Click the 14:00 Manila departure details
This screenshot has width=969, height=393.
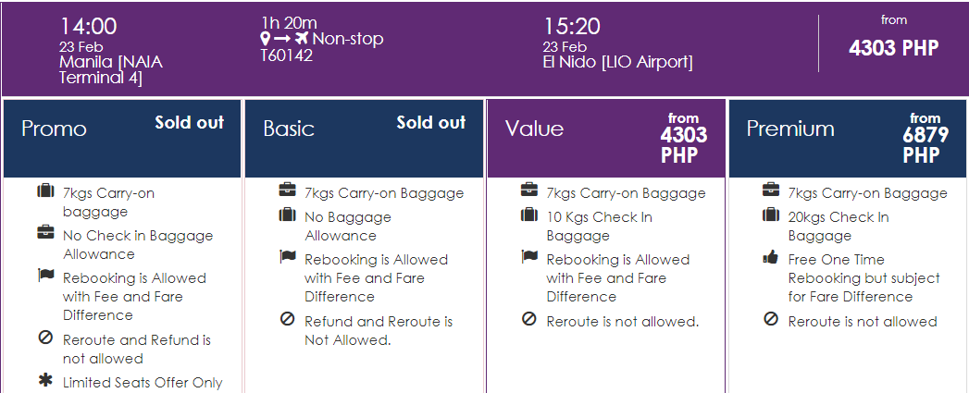pos(111,51)
